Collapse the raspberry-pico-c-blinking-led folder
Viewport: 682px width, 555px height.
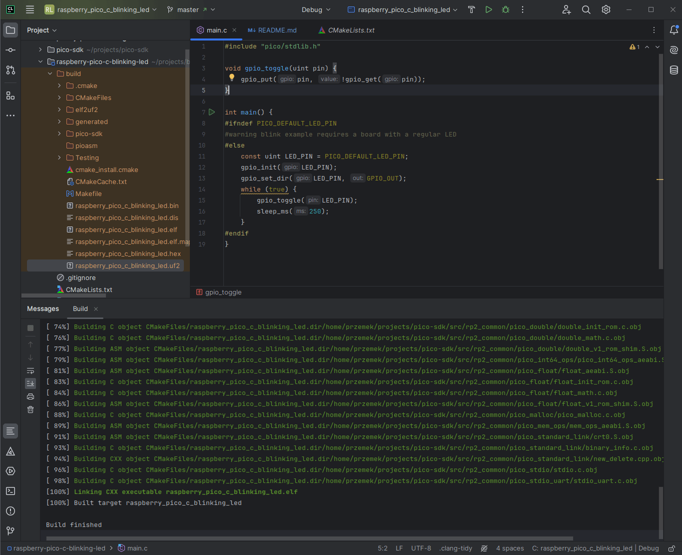point(40,61)
